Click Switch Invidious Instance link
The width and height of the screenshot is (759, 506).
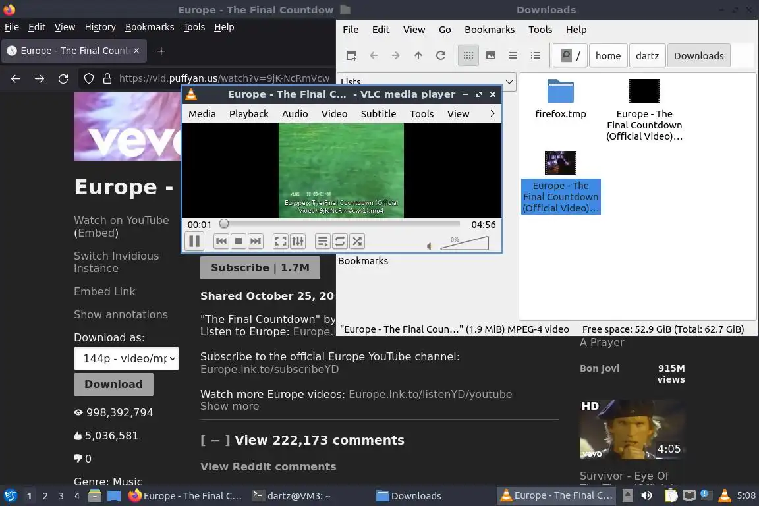[116, 262]
